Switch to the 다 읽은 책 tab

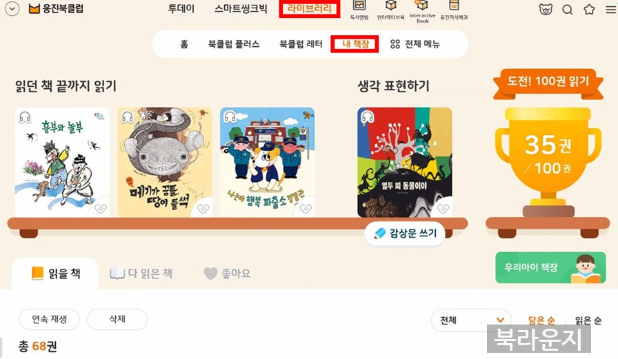point(141,273)
